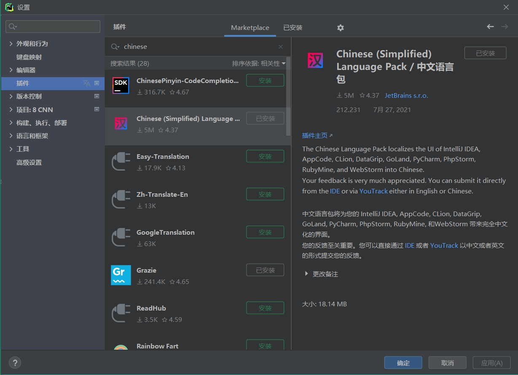The width and height of the screenshot is (518, 375).
Task: Install the ReadHub plugin
Action: coord(265,308)
